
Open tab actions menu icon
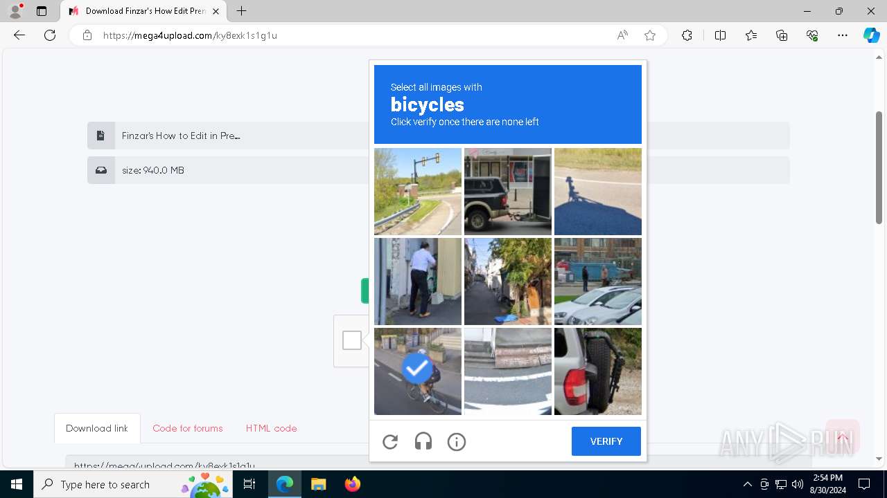point(42,11)
